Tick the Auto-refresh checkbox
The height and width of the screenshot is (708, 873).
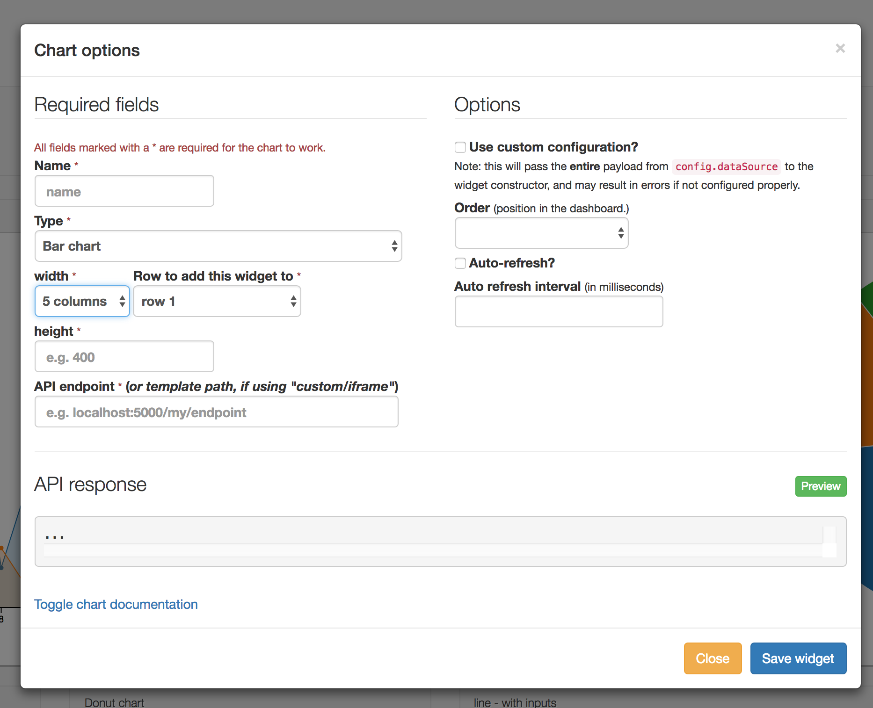coord(460,263)
